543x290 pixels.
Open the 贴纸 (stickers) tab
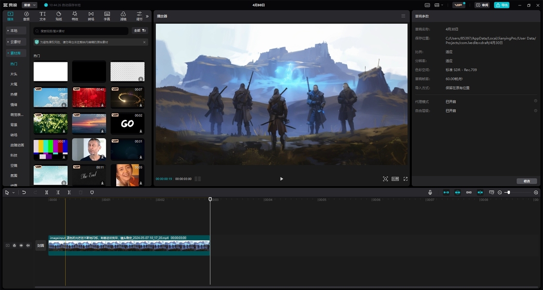[x=59, y=16]
